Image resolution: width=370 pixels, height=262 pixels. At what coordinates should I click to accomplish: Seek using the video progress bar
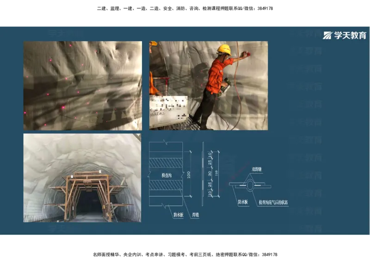(x=185, y=236)
